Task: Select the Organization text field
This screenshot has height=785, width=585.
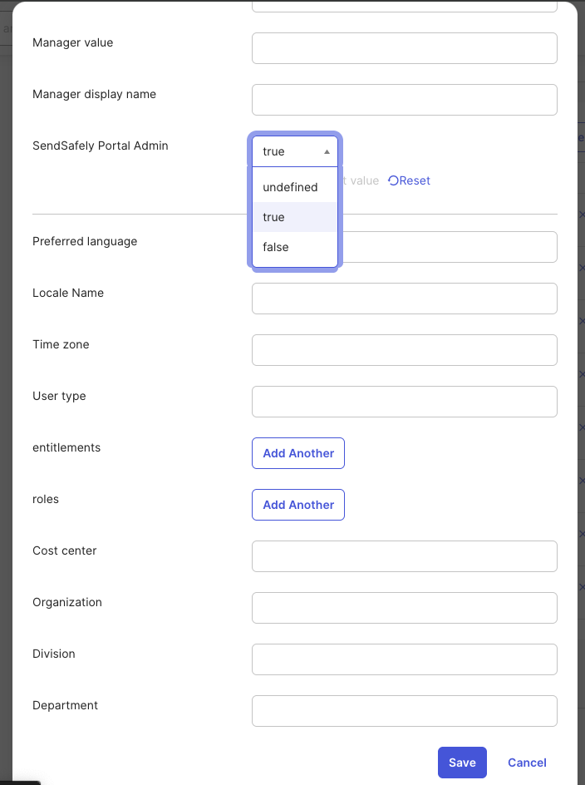Action: point(405,608)
